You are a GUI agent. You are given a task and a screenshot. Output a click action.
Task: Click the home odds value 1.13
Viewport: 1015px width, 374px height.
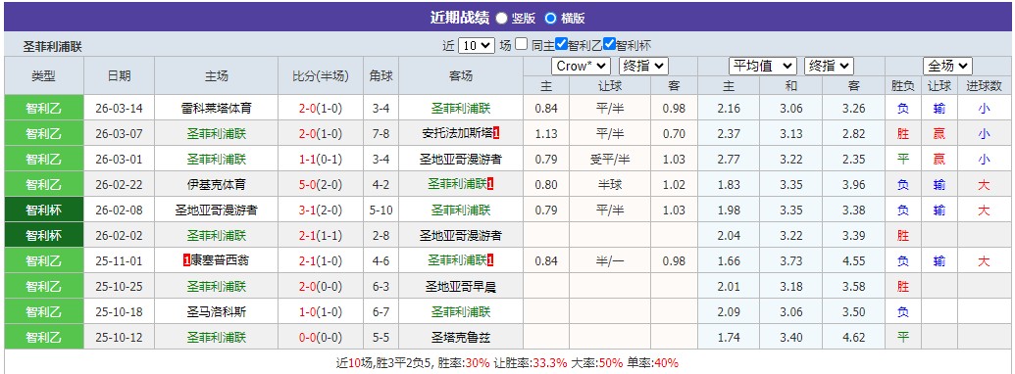pos(546,134)
